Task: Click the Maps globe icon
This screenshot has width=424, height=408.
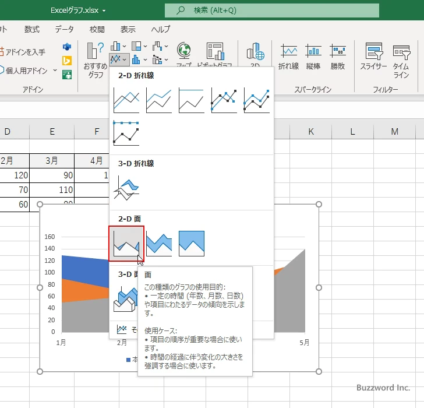Action: pyautogui.click(x=184, y=51)
